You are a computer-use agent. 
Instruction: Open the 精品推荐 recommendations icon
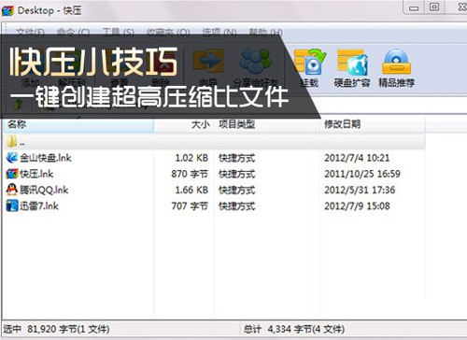pos(396,62)
